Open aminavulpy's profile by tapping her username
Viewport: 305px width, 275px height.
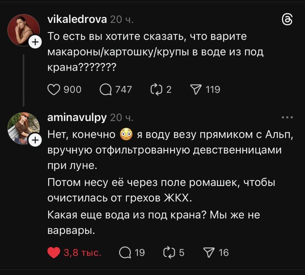(x=77, y=117)
